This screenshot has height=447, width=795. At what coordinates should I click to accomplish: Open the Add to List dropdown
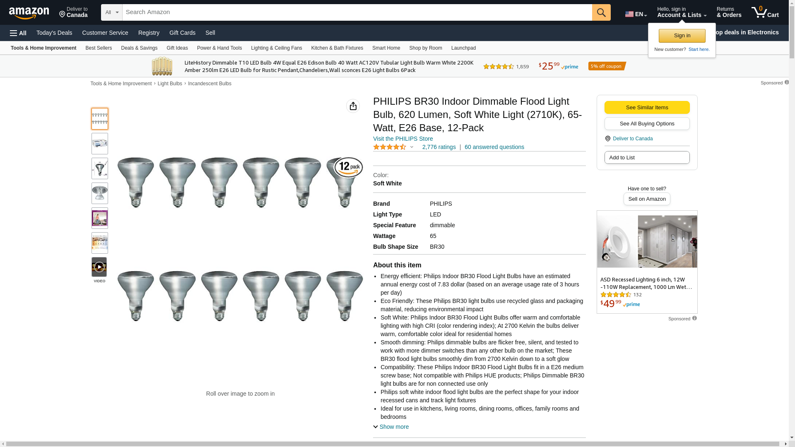647,158
